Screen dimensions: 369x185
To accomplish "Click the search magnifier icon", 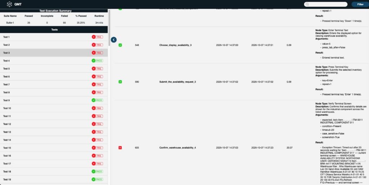I will pos(307,4).
